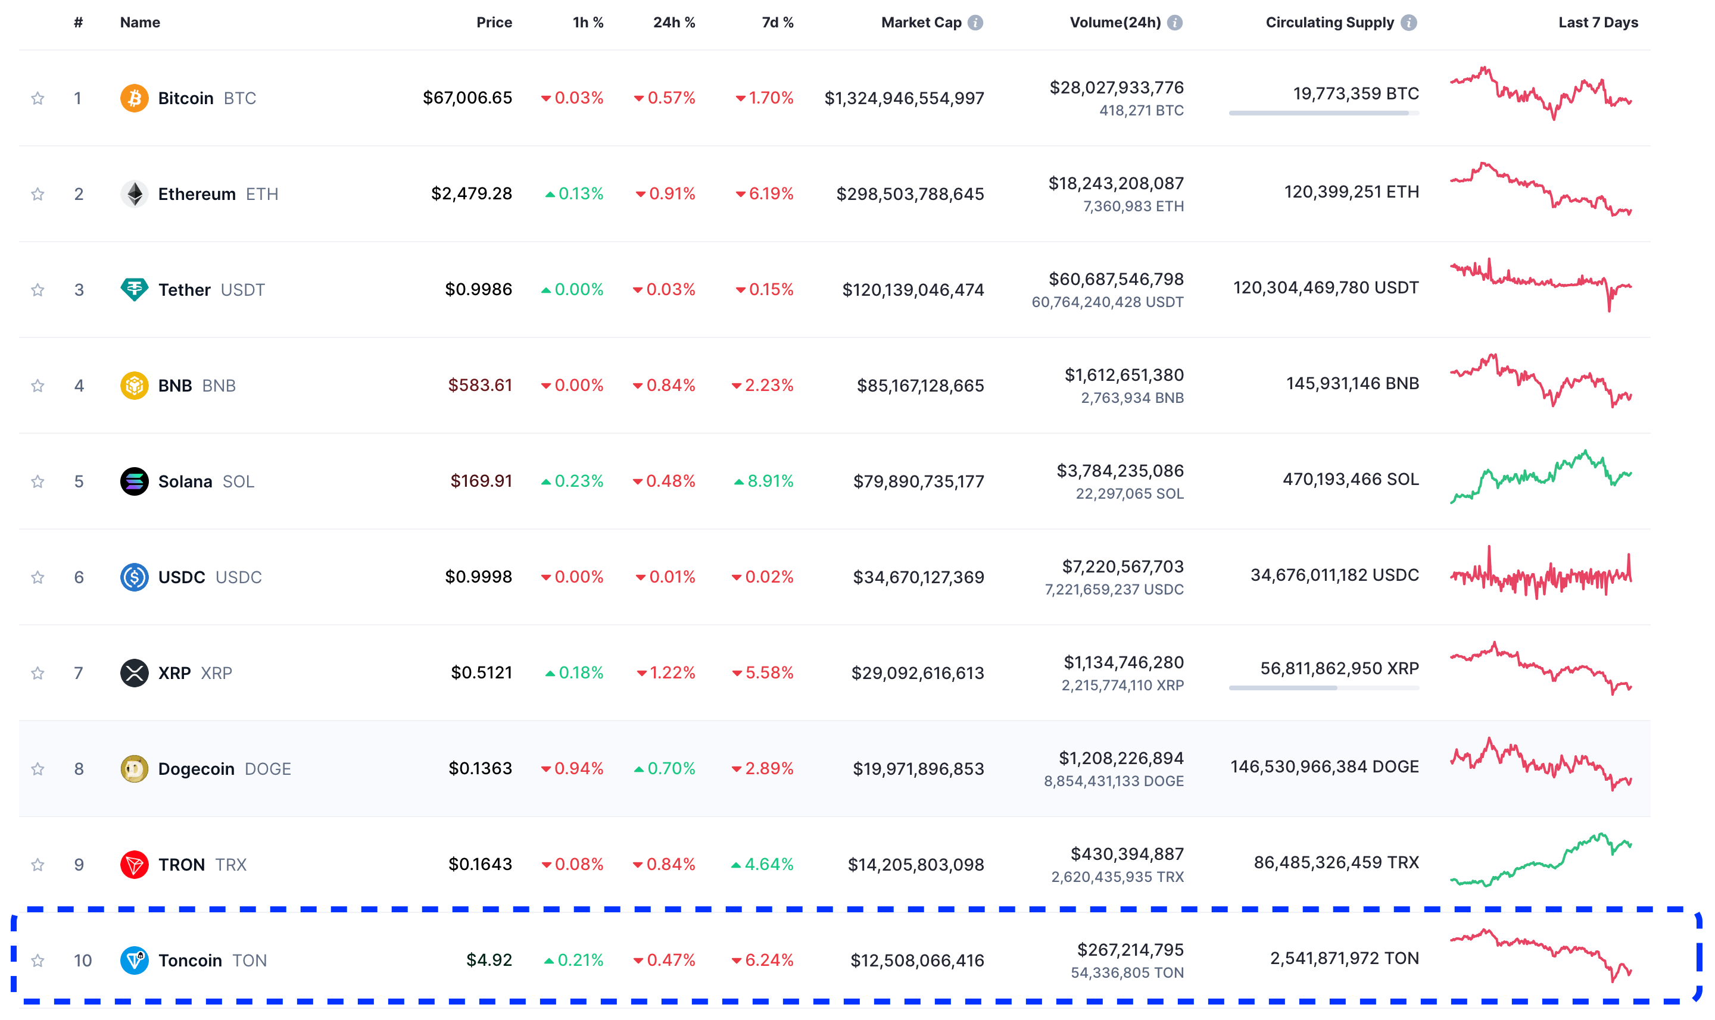Image resolution: width=1715 pixels, height=1020 pixels.
Task: Open Bitcoin 7-day sparkline chart
Action: pyautogui.click(x=1541, y=93)
